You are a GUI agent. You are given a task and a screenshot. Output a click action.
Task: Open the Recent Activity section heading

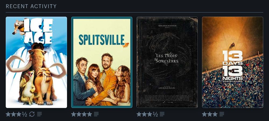point(31,6)
